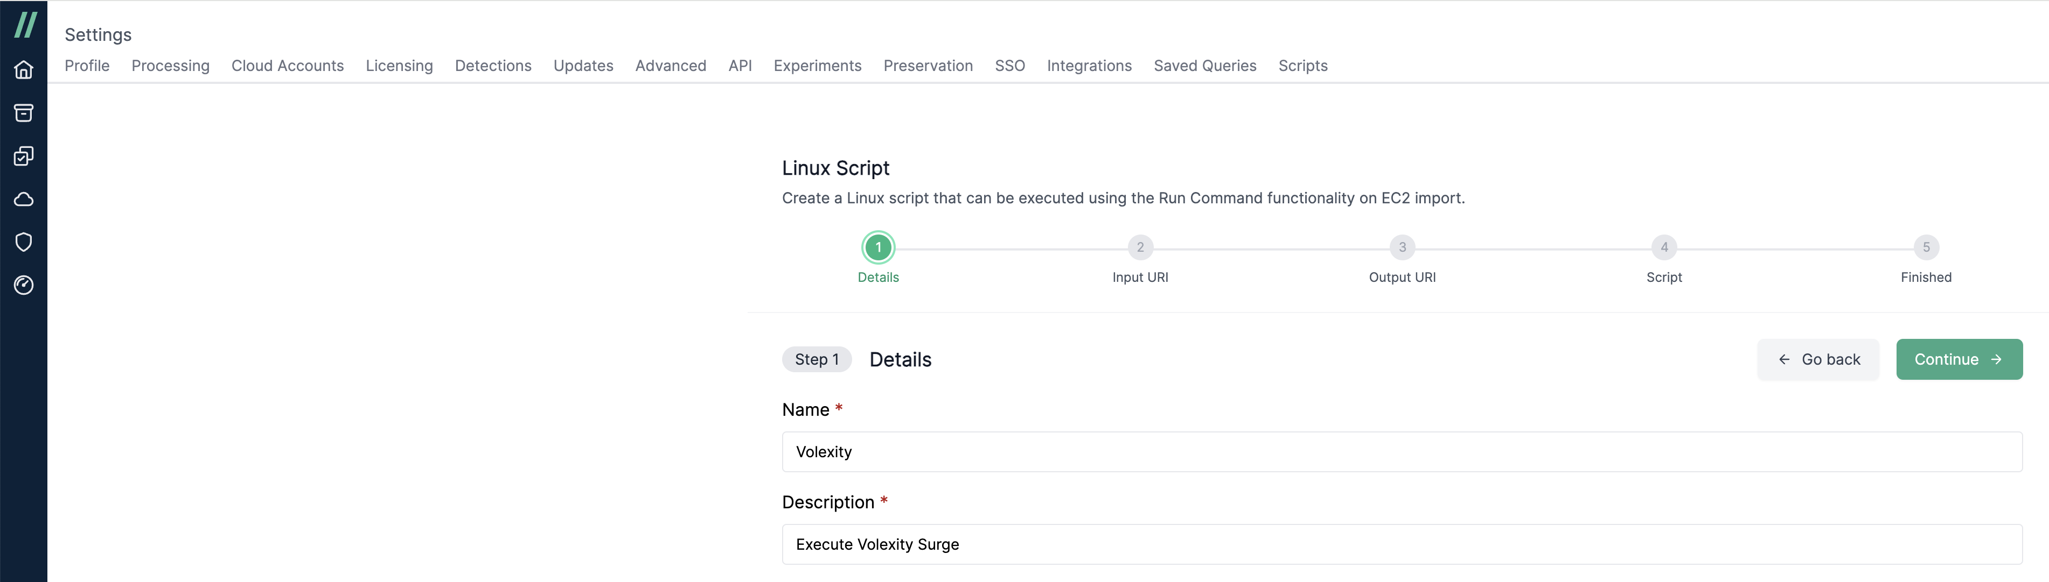Click the Finished step label
Screen dimensions: 2049x582
coord(1926,278)
